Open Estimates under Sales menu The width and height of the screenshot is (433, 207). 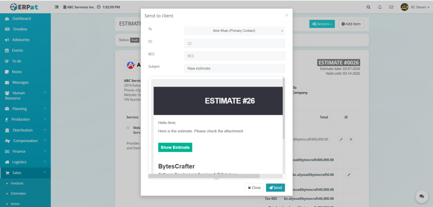point(18,193)
